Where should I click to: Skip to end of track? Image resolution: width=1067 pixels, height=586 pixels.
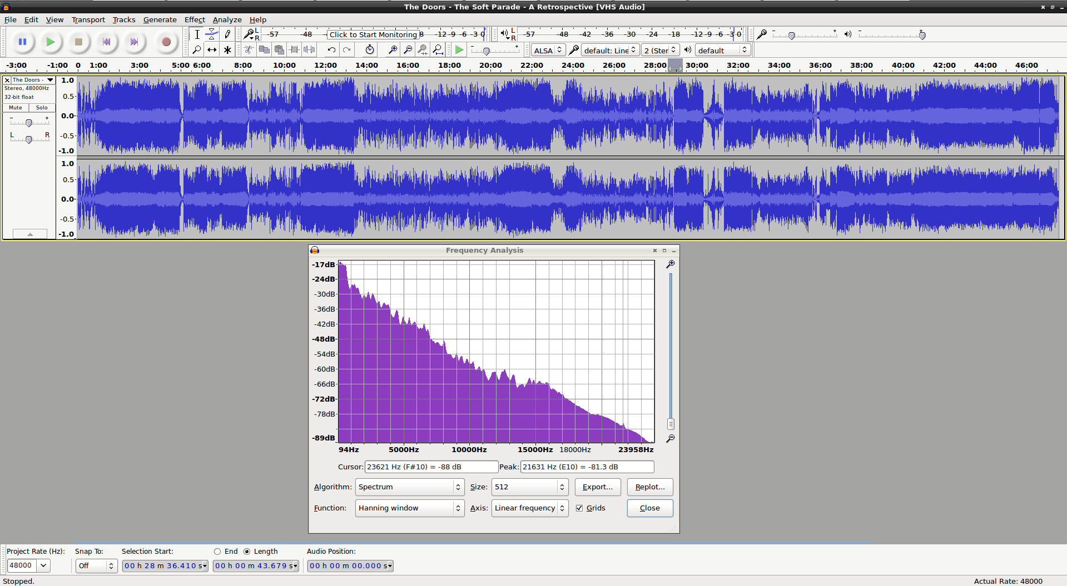(x=134, y=42)
